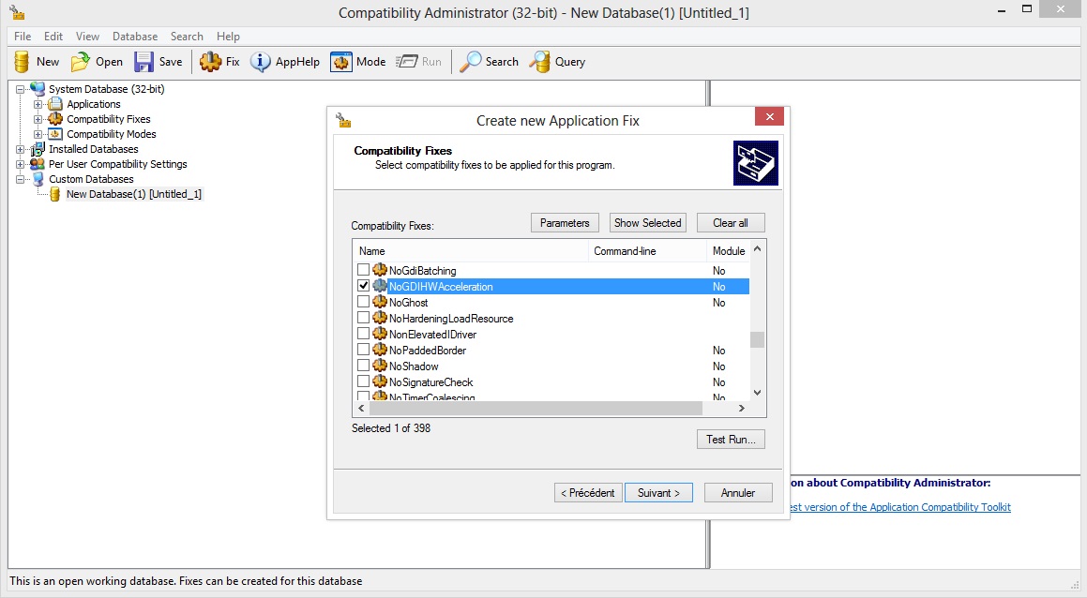Click the Search magnifier toolbar icon
The width and height of the screenshot is (1087, 598).
tap(470, 62)
